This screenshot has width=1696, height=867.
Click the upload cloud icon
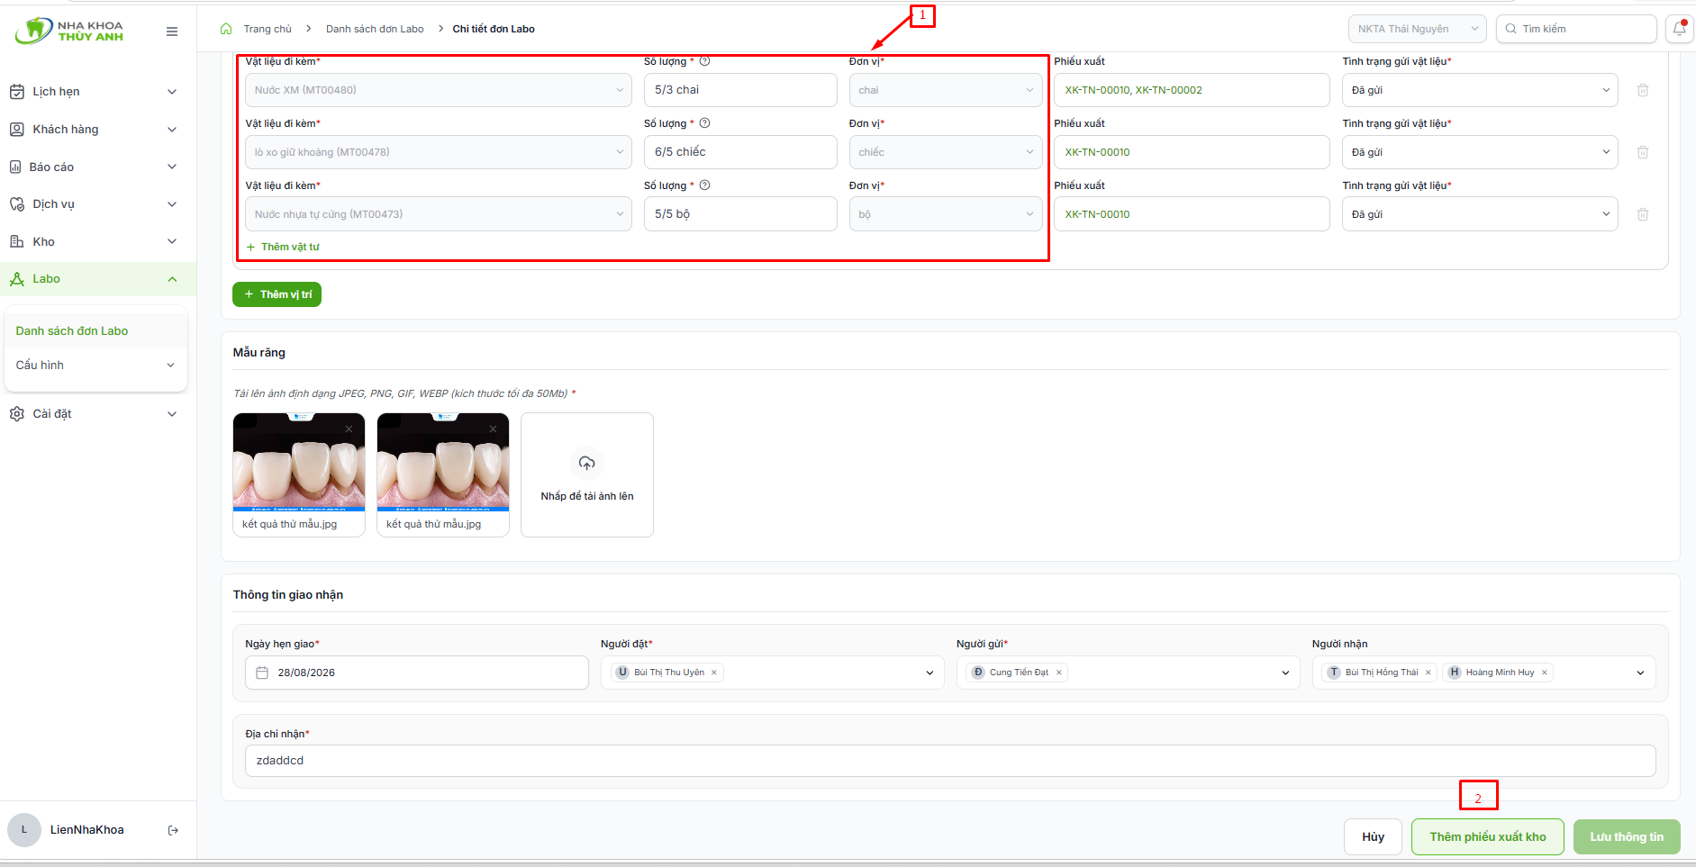pyautogui.click(x=587, y=464)
